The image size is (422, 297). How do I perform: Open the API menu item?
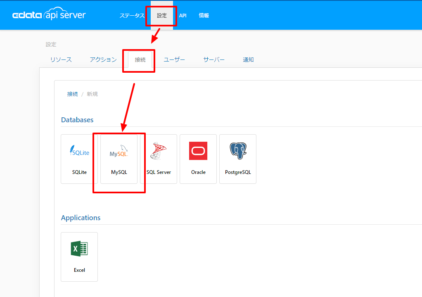[x=183, y=16]
